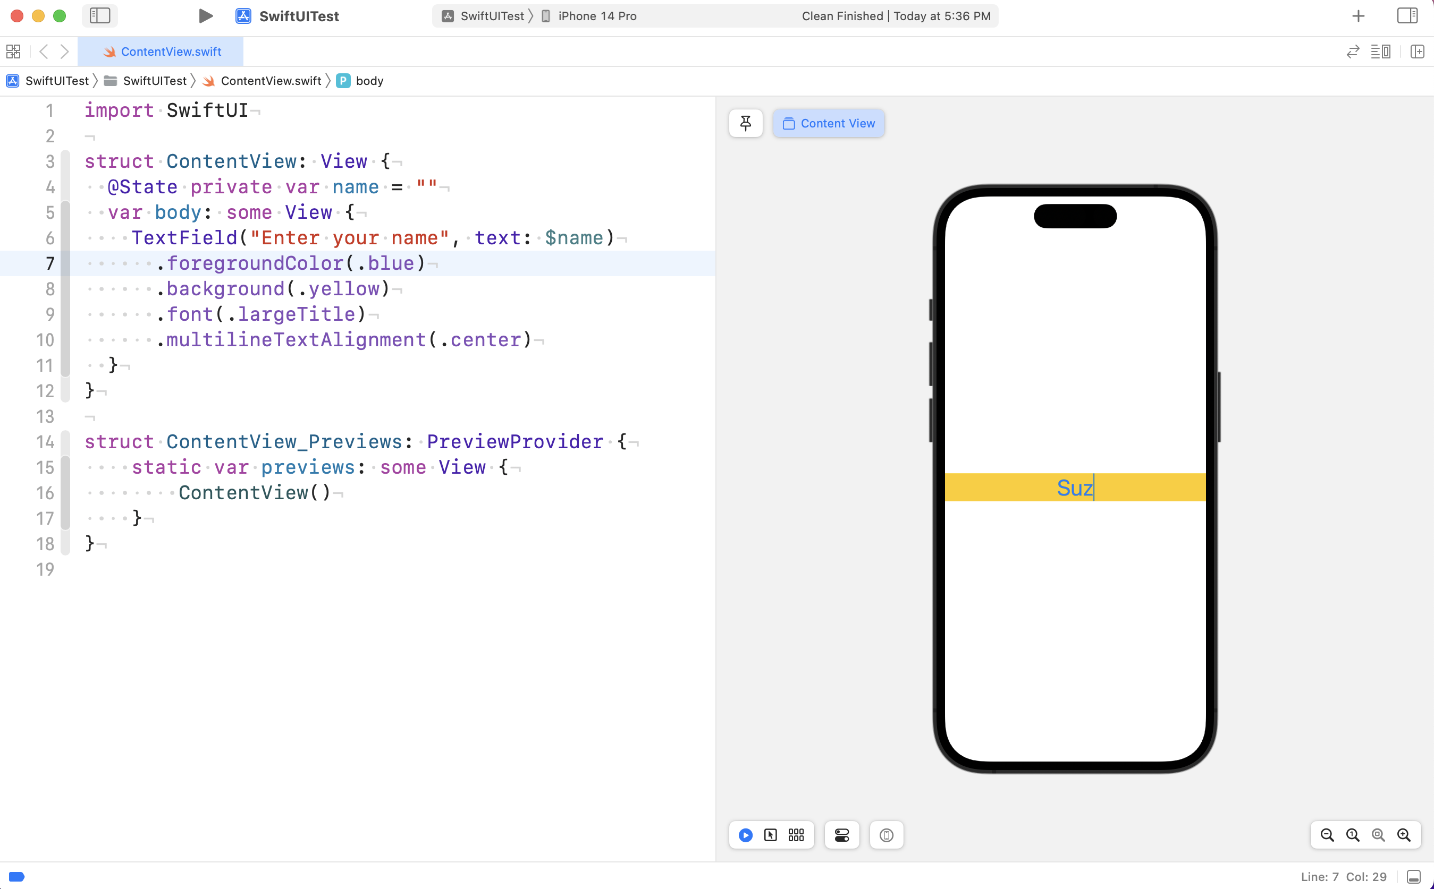Open the editor options icon
The image size is (1434, 889).
[x=1381, y=52]
